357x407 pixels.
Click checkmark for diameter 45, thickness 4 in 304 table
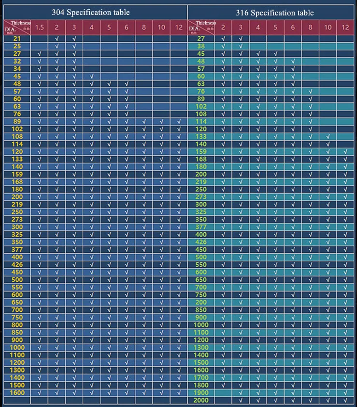click(x=91, y=76)
